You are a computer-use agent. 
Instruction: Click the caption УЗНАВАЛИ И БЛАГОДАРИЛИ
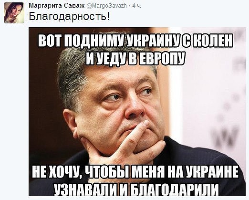point(136,189)
